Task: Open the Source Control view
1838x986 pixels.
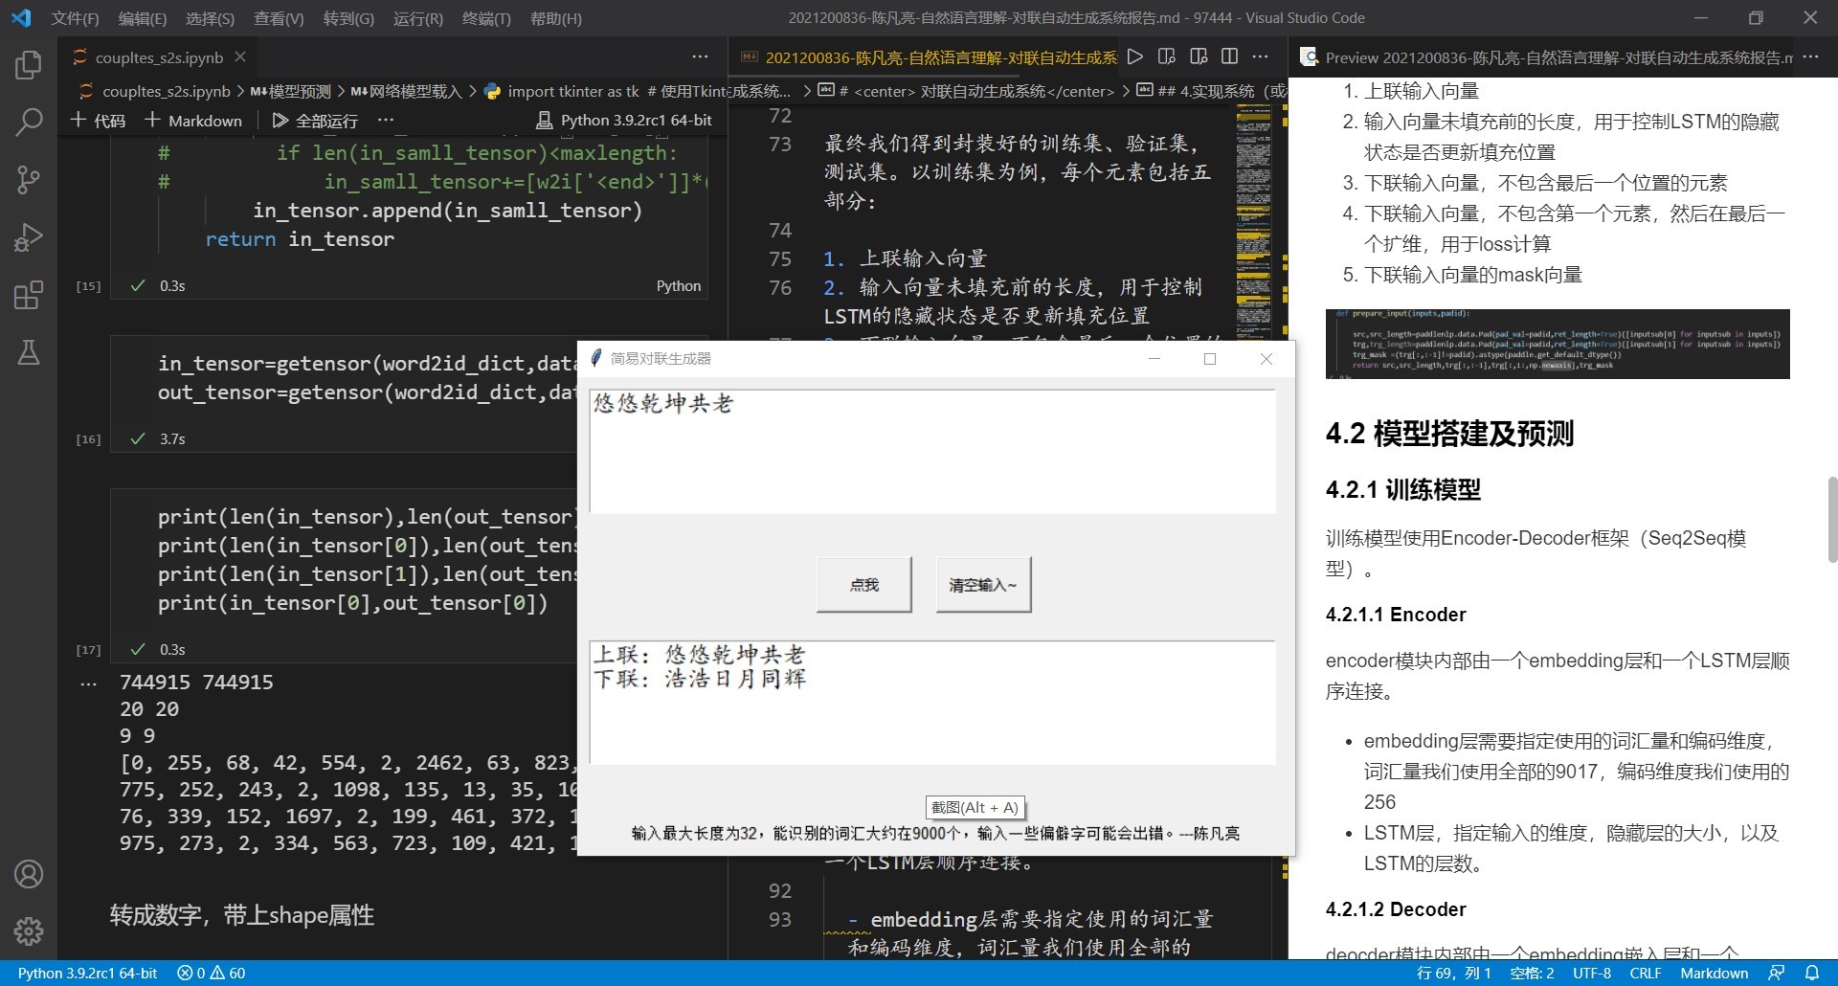Action: pos(29,180)
